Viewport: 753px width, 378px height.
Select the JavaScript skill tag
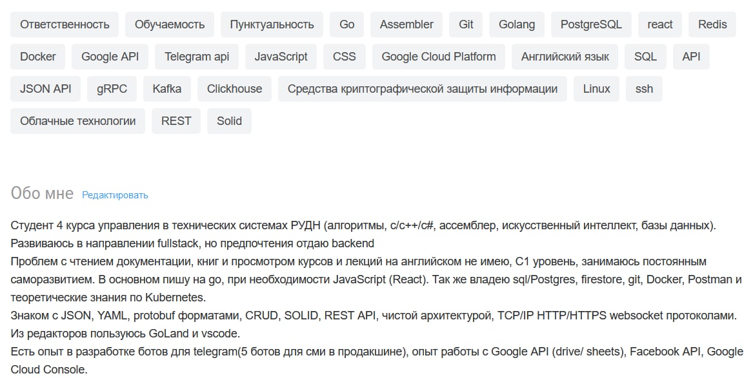pos(281,57)
